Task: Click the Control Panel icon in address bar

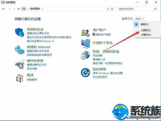Action: coord(24,9)
